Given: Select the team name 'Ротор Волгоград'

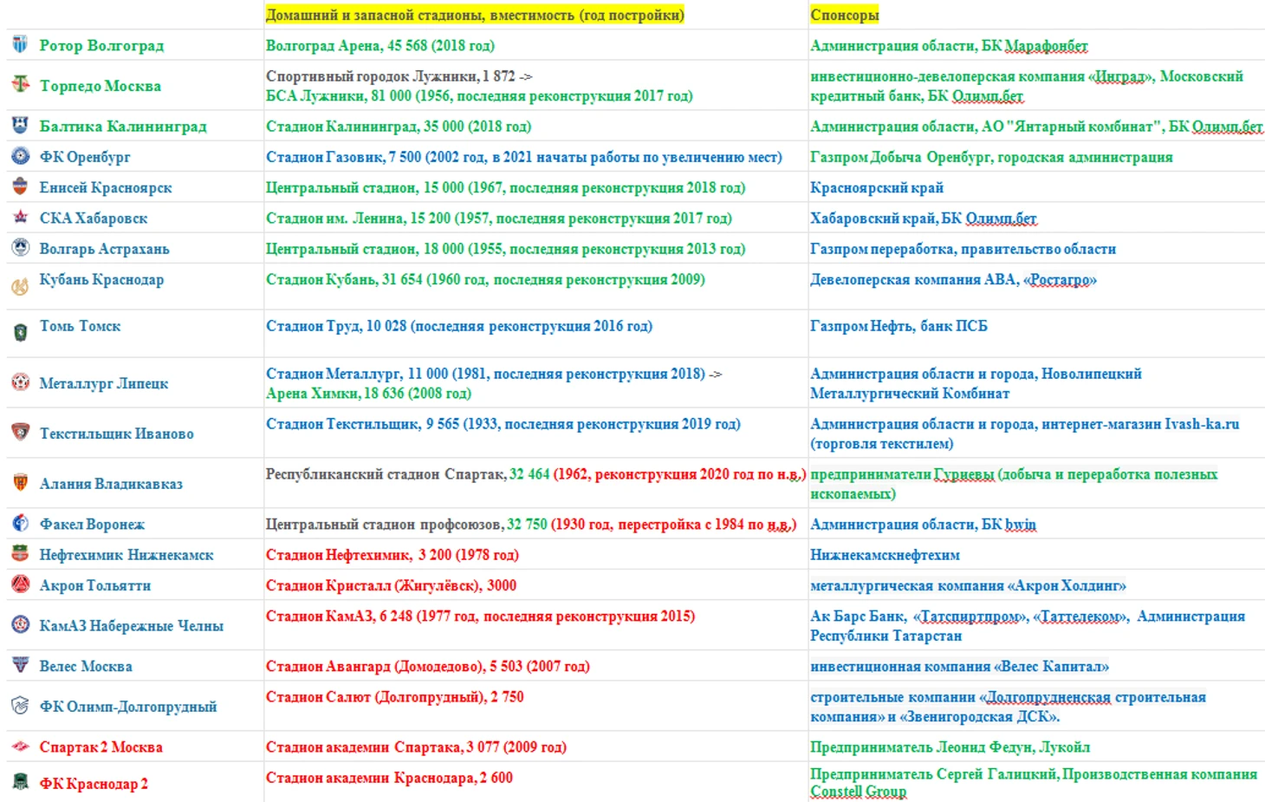Looking at the screenshot, I should pyautogui.click(x=101, y=45).
